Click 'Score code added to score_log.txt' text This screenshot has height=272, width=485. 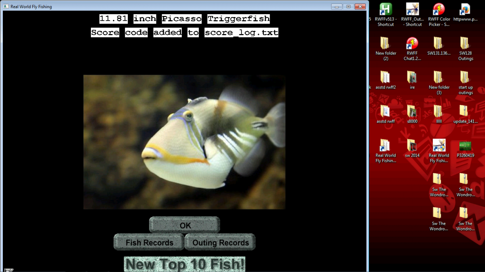click(x=184, y=33)
